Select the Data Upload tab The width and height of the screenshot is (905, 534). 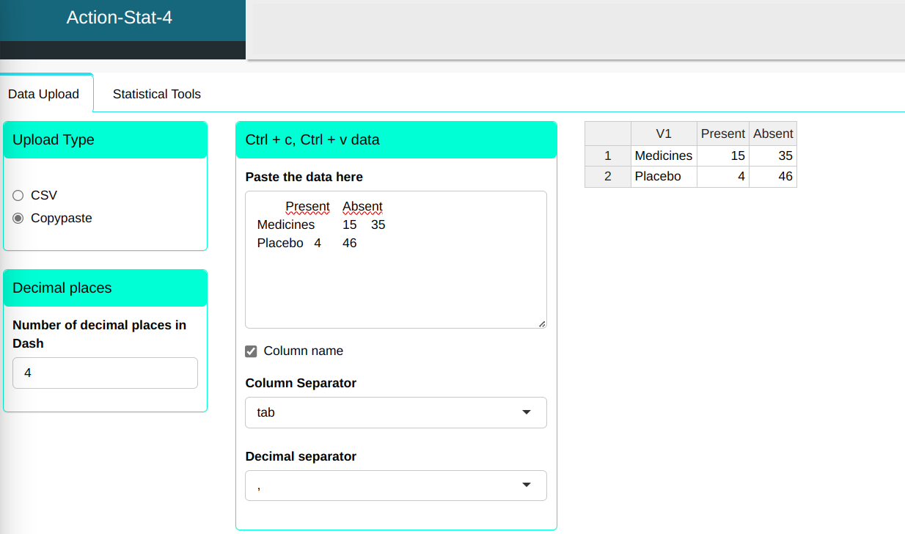(43, 94)
